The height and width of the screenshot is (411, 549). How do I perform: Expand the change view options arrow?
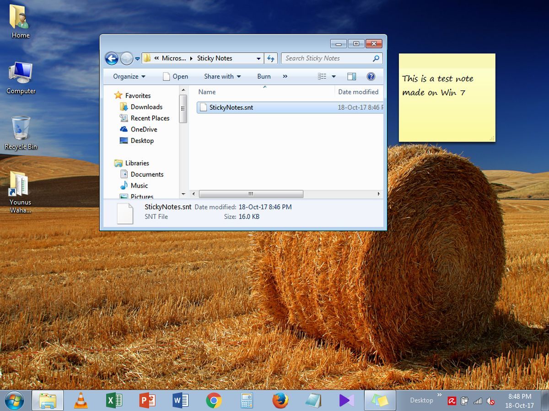pyautogui.click(x=334, y=76)
